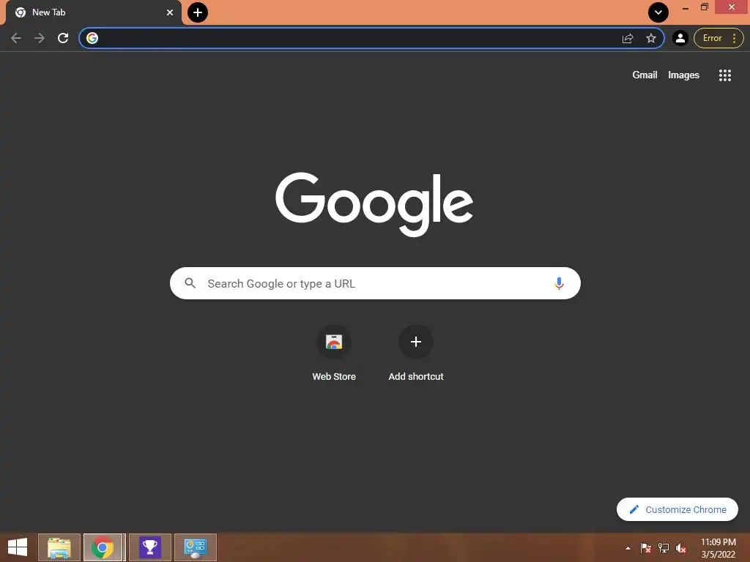Click the address bar field
The width and height of the screenshot is (750, 562).
[371, 38]
